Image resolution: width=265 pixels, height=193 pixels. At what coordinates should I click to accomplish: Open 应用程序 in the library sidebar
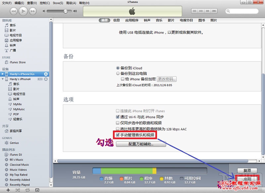pos(16,40)
